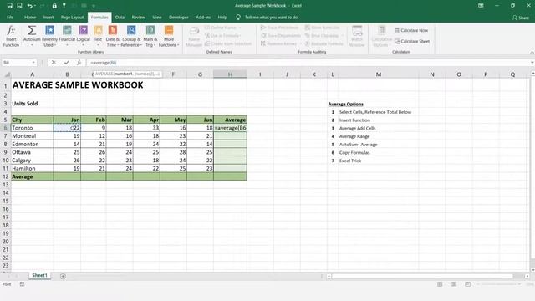This screenshot has height=301, width=535.
Task: Select the Sheet1 tab
Action: (39, 275)
